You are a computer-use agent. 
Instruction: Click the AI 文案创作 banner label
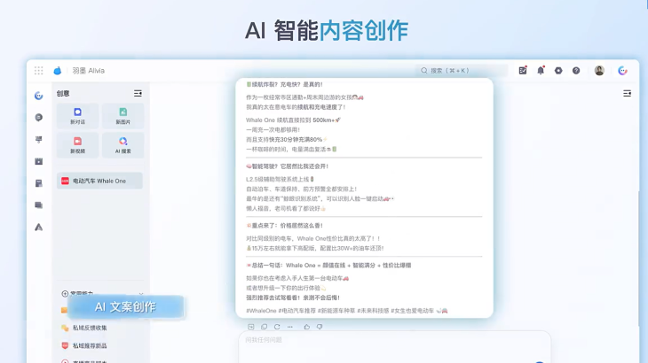tap(125, 306)
